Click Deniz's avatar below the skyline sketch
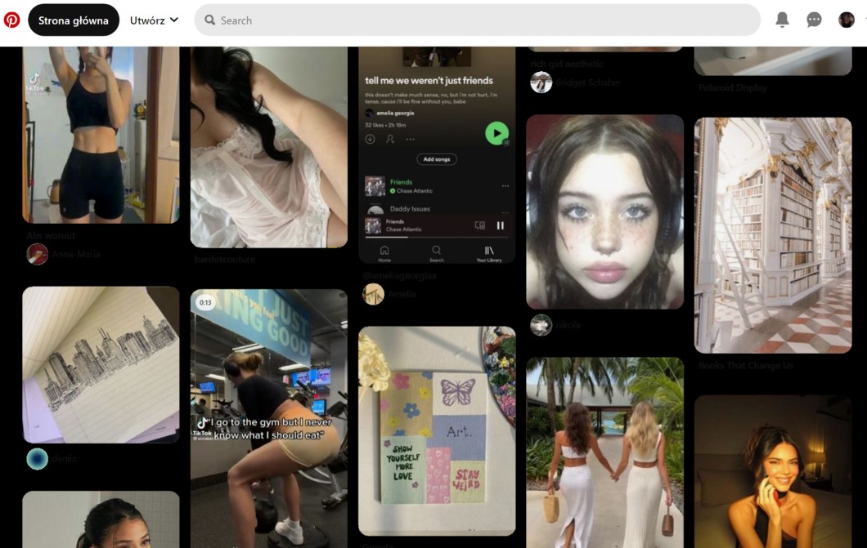Screen dimensions: 867x548 [37, 459]
